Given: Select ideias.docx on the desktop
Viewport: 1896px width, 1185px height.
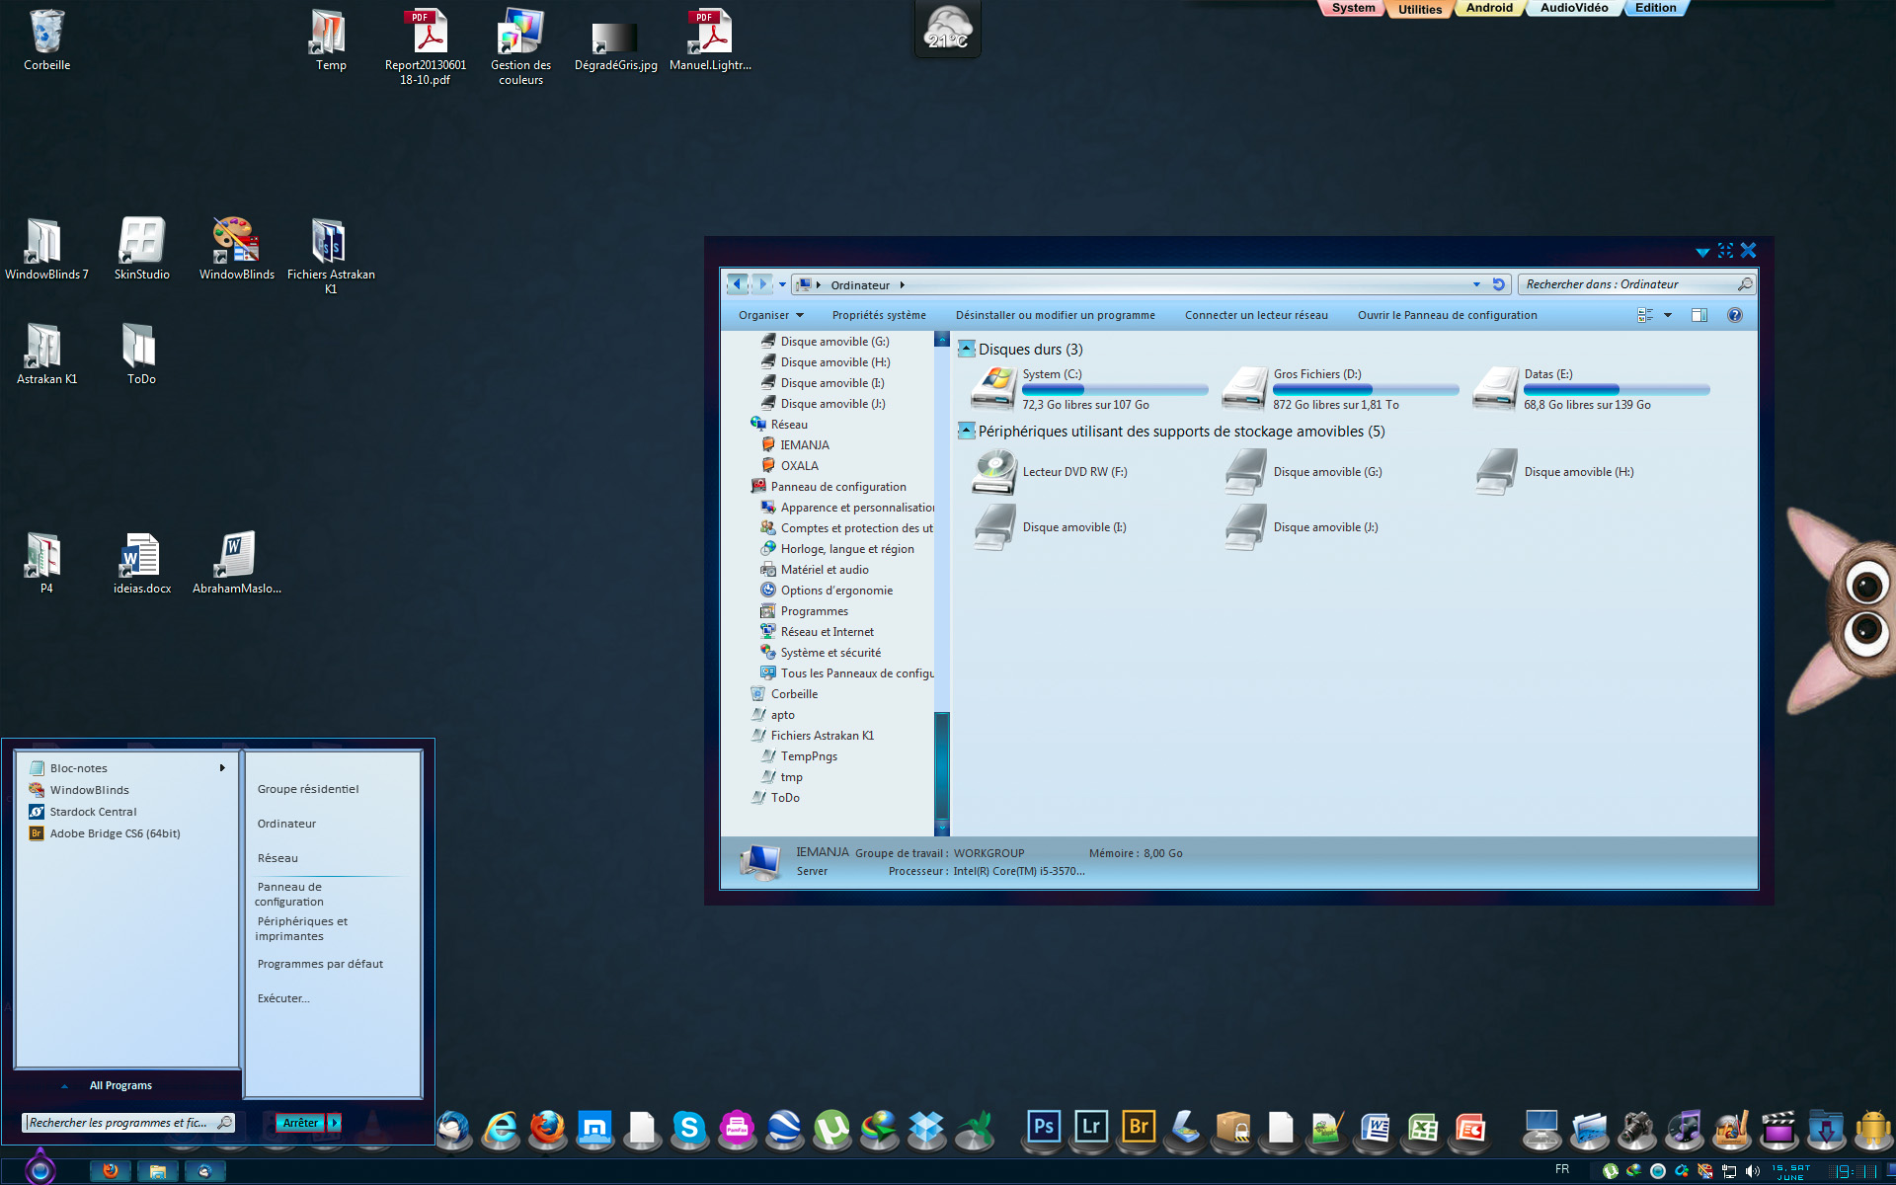Looking at the screenshot, I should 141,564.
